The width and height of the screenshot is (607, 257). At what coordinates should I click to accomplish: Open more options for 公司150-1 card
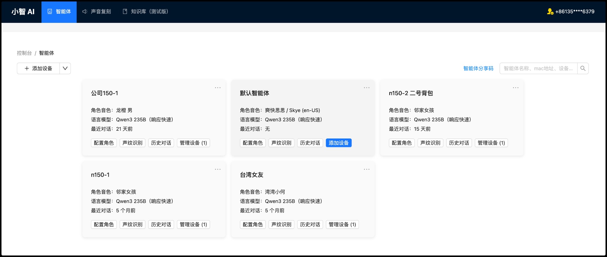click(218, 88)
